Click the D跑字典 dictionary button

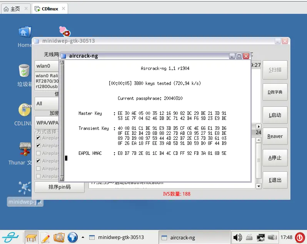click(275, 92)
